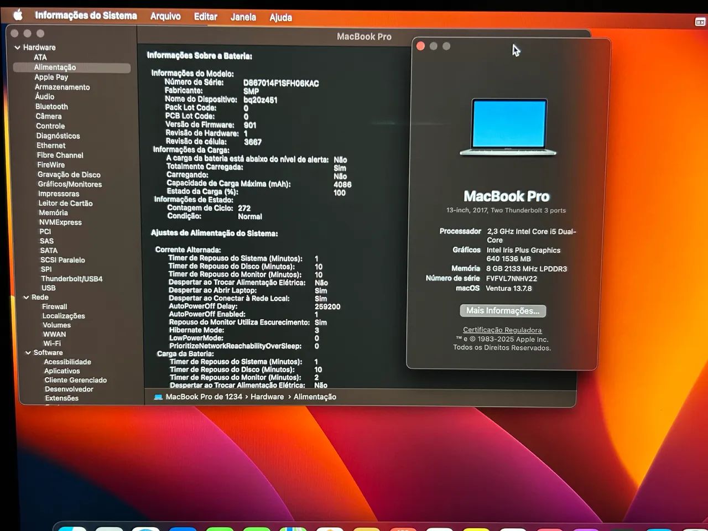
Task: Select Wi-Fi under Rede
Action: point(52,343)
